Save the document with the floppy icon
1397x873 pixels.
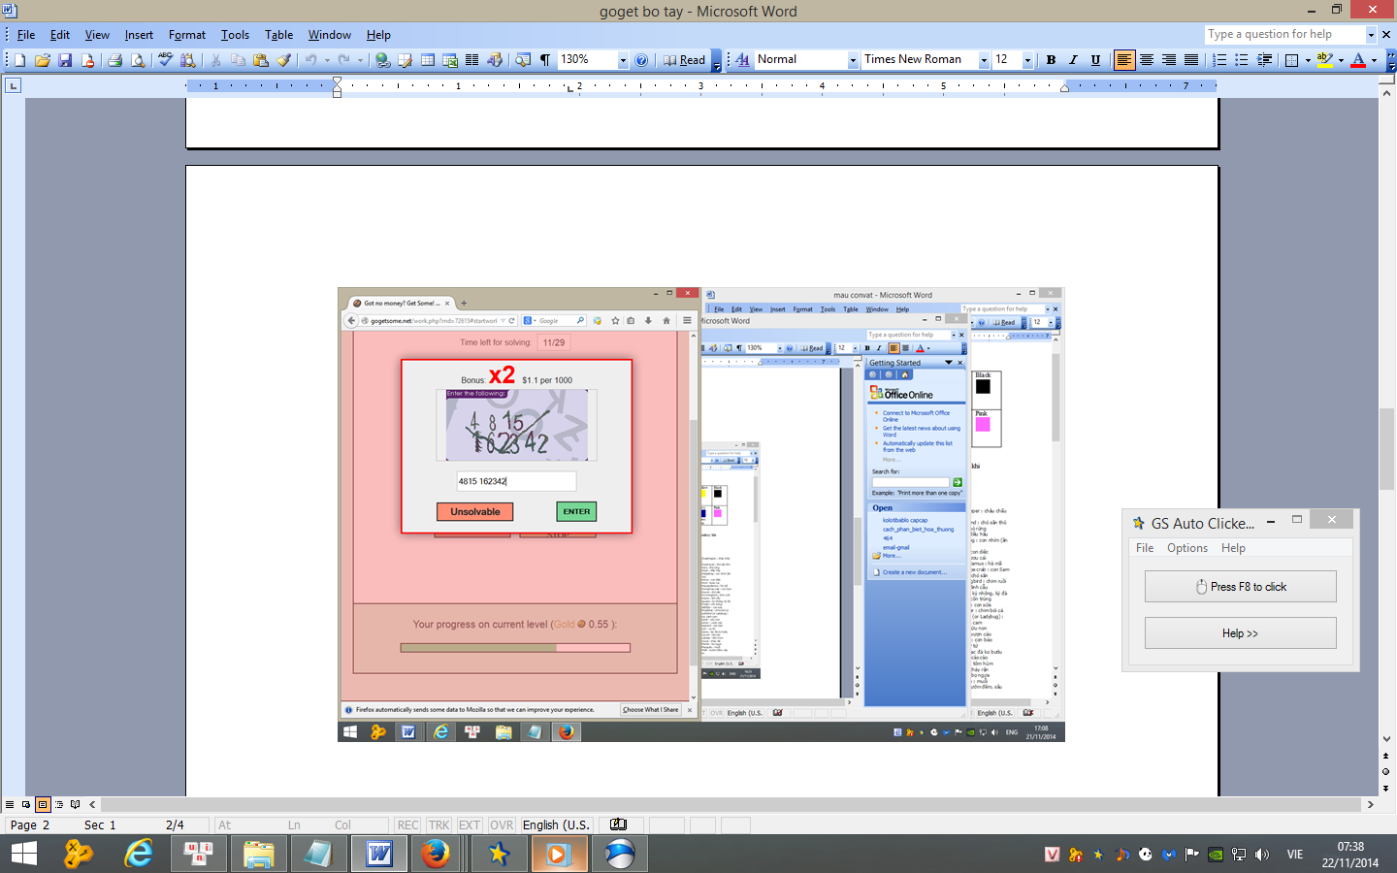(65, 60)
